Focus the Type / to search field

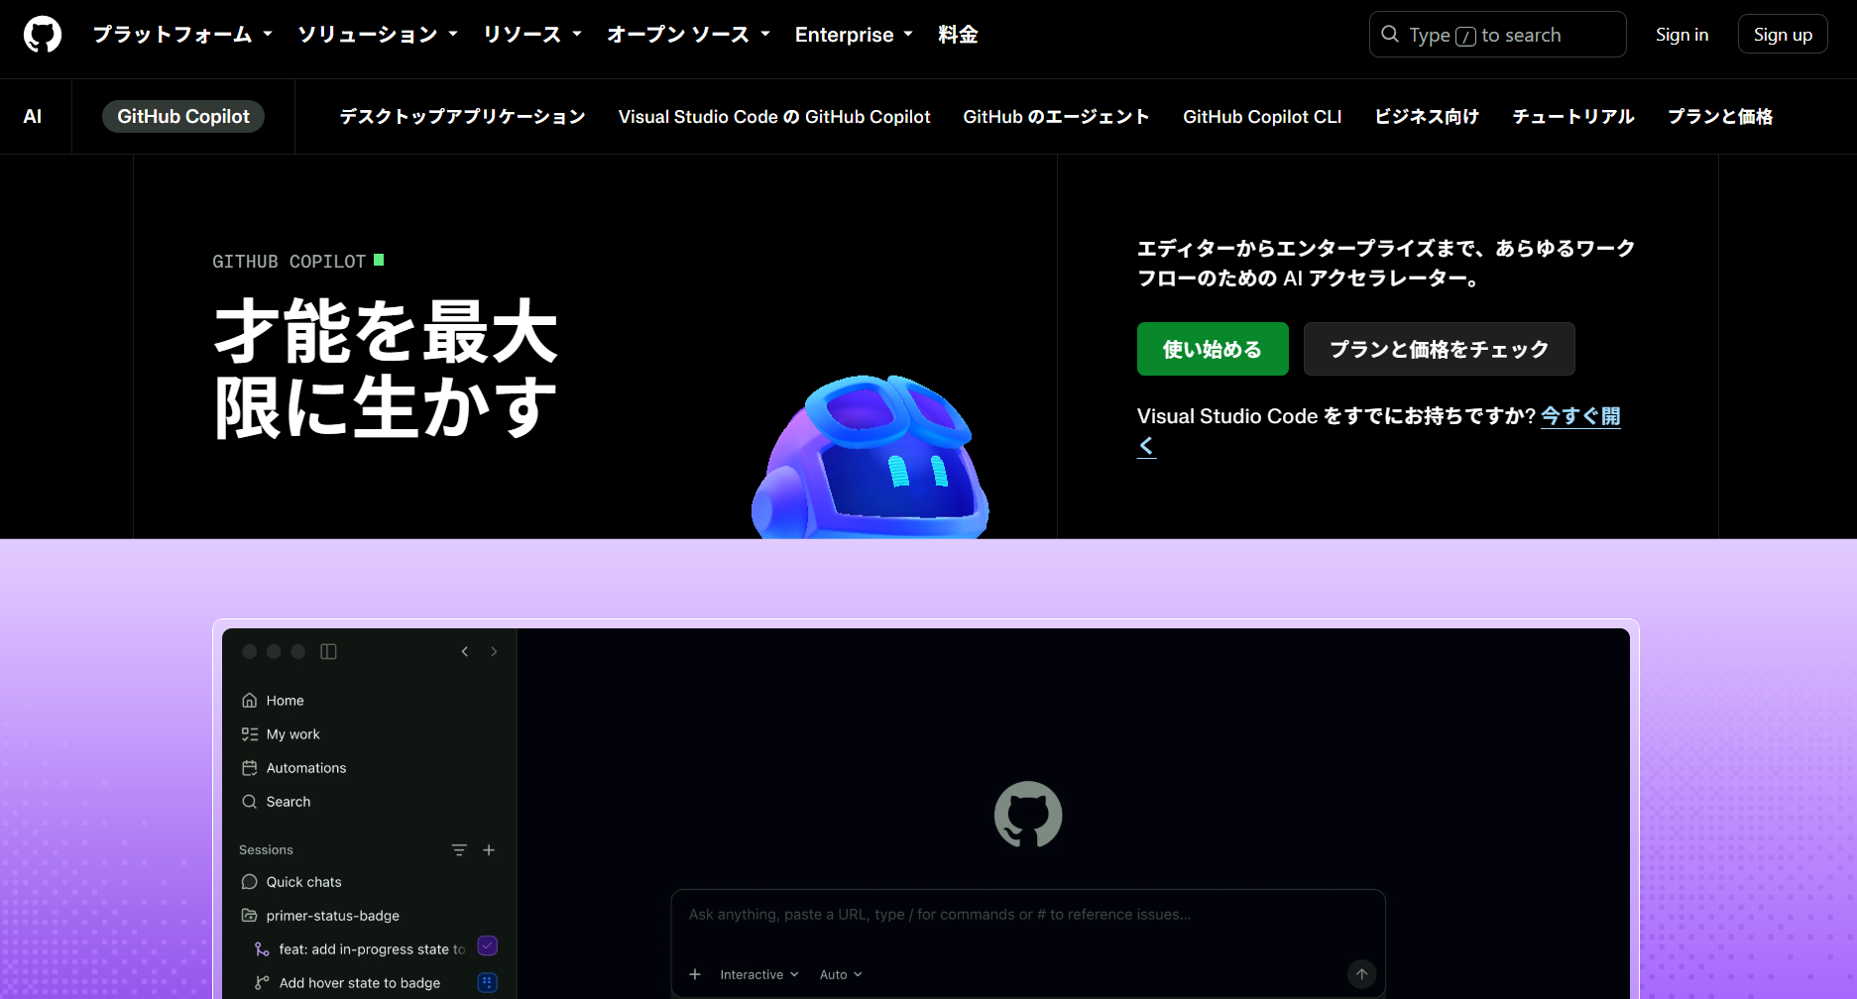point(1497,35)
